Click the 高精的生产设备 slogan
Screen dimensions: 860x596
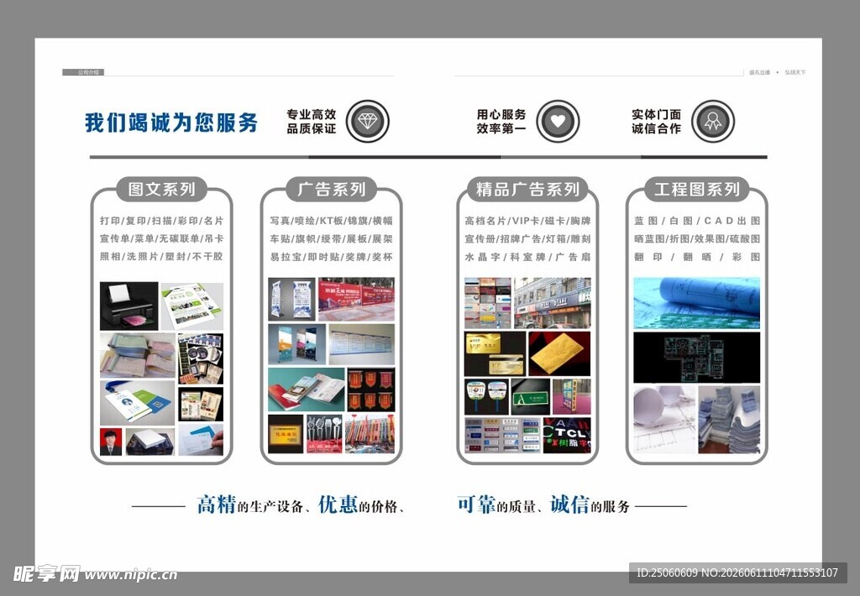click(250, 505)
